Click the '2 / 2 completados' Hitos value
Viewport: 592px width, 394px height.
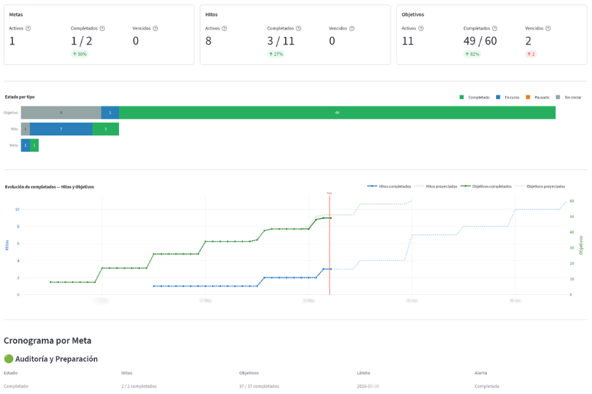point(139,386)
